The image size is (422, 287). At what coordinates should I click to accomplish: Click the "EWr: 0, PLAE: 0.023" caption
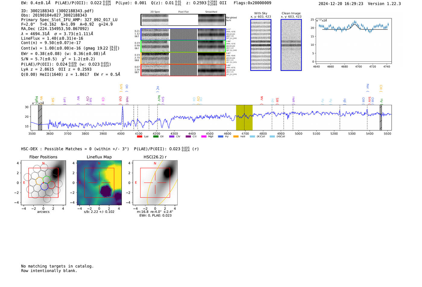tap(155, 215)
